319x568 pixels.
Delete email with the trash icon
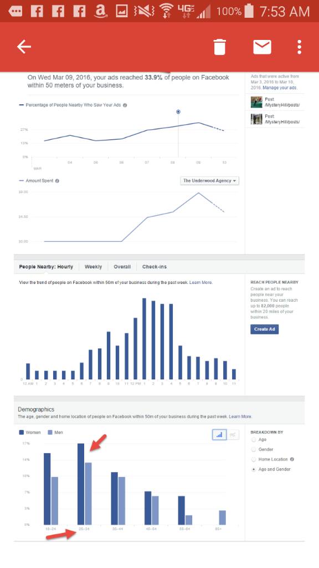tap(219, 47)
